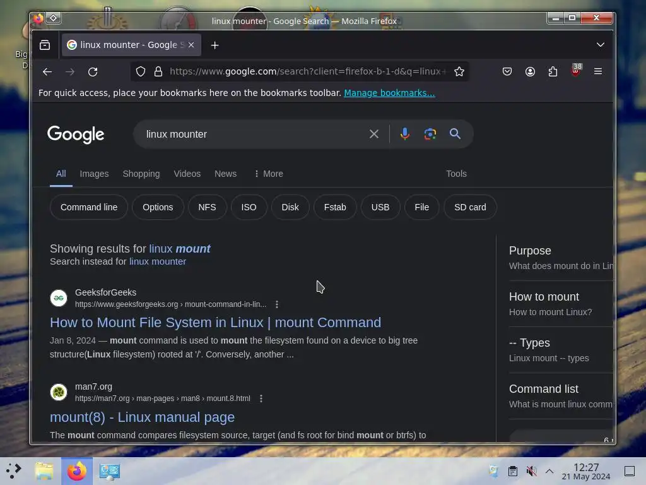The width and height of the screenshot is (646, 485).
Task: Click the Google logo
Action: pos(76,135)
